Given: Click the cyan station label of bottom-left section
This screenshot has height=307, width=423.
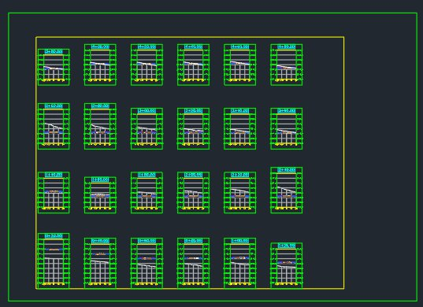Looking at the screenshot, I should pos(54,236).
